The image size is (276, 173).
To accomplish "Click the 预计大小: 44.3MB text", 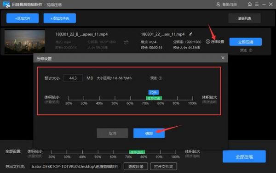I will coord(186,47).
